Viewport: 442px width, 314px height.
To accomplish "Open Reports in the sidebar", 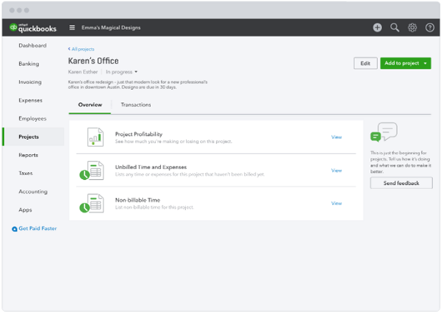I will pos(29,155).
